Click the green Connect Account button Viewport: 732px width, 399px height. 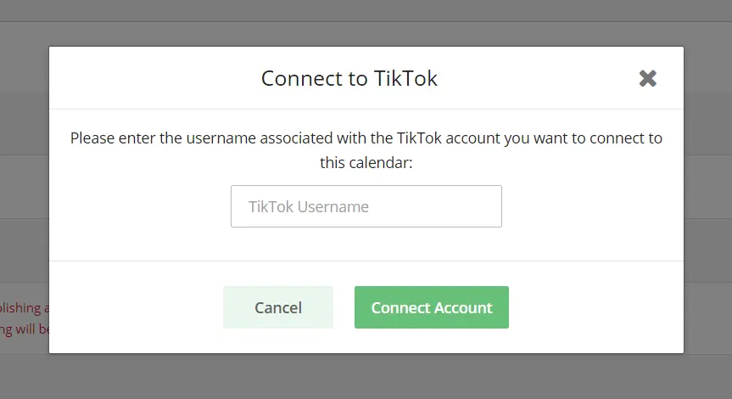[x=431, y=307]
